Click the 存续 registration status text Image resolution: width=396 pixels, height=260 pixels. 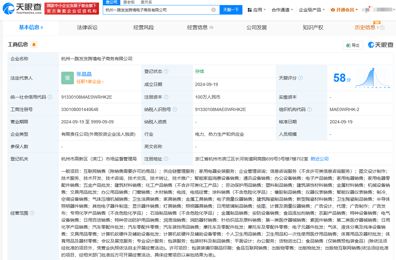coord(200,71)
